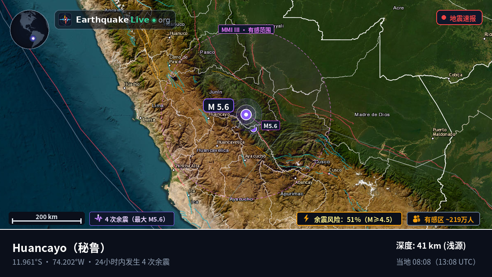Click the Earthquake Live compass logo icon
Image resolution: width=492 pixels, height=277 pixels.
65,20
